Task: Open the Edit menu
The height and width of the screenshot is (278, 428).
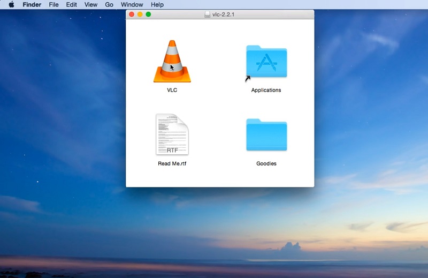Action: pos(71,4)
